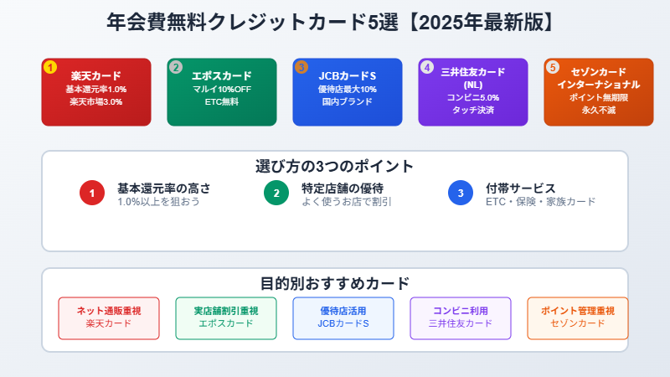Click the ネット通販重視 recommendation box
This screenshot has width=670, height=377.
click(x=109, y=318)
